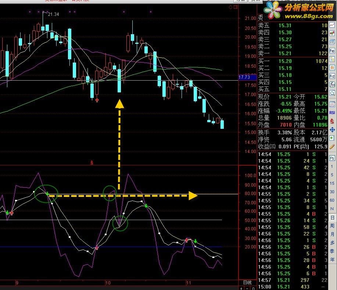Switch to 60-minute period
The image size is (337, 290).
pos(332,200)
